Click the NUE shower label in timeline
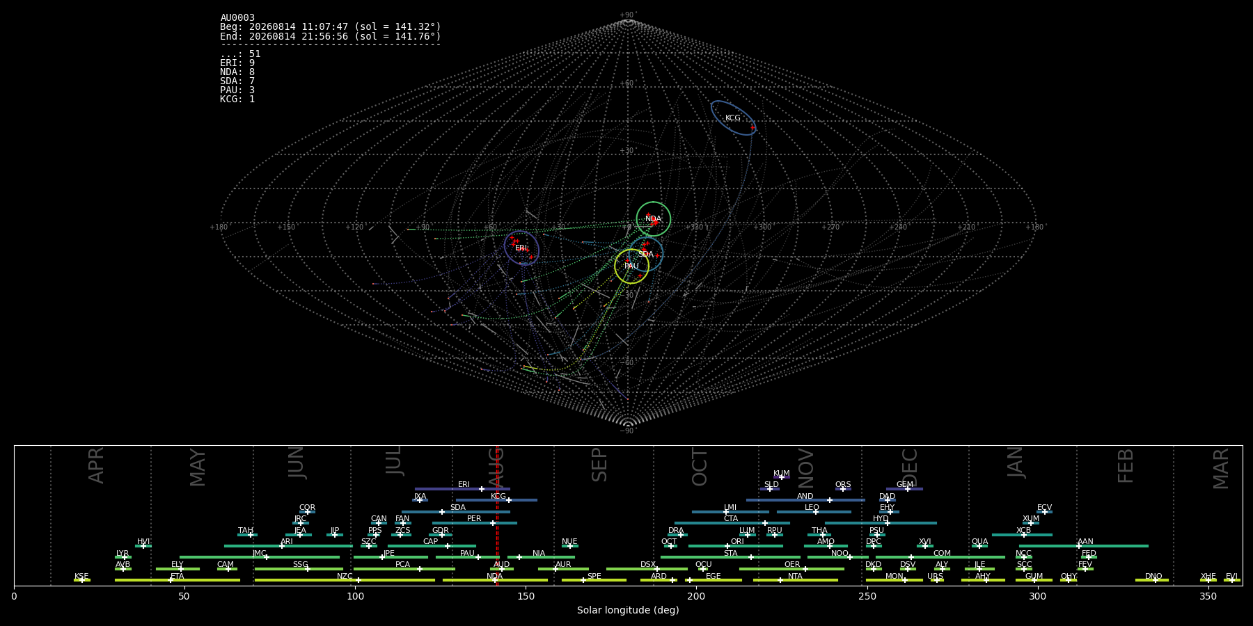 (x=569, y=542)
